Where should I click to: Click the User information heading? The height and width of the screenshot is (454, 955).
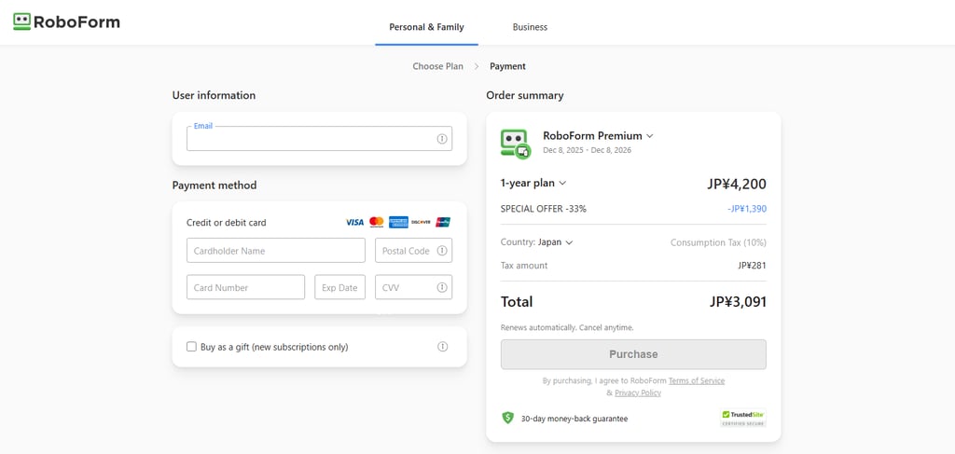[214, 95]
